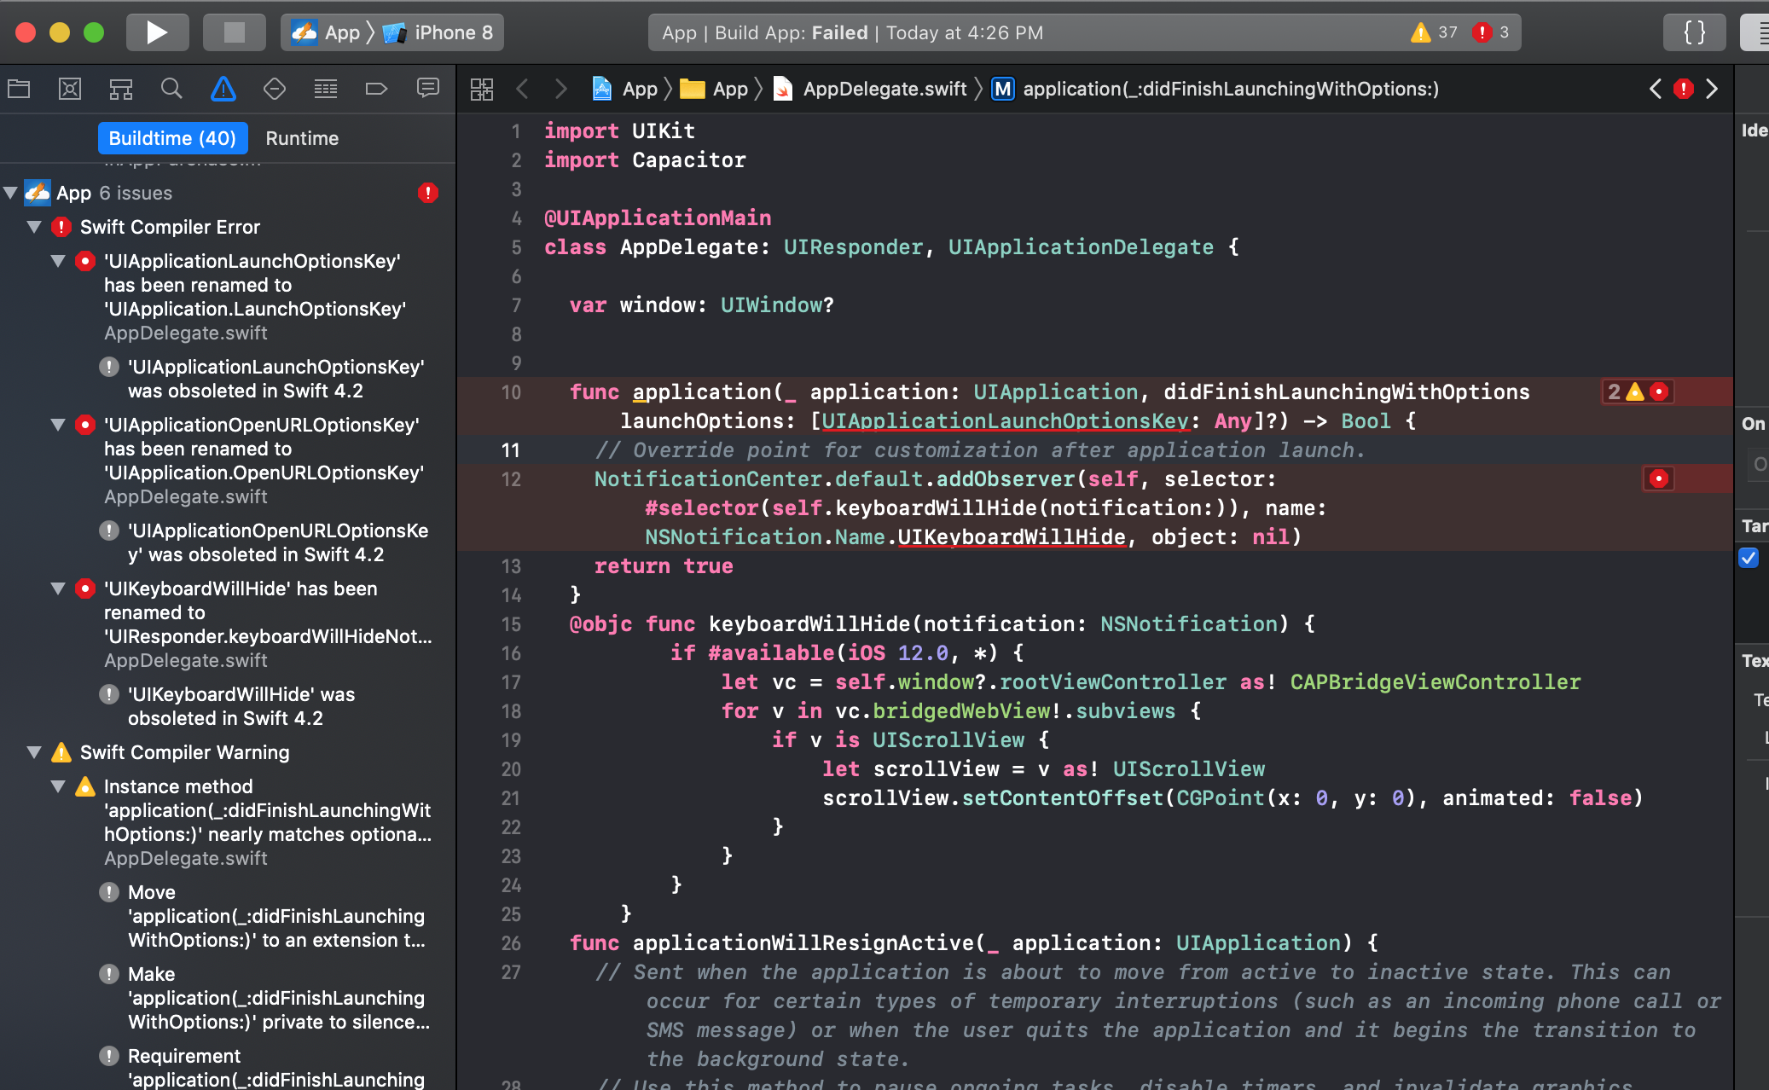Click the underlined UIApplicationLaunchOptionsKey in code
Screen dimensions: 1769x1090
pyautogui.click(x=1005, y=420)
